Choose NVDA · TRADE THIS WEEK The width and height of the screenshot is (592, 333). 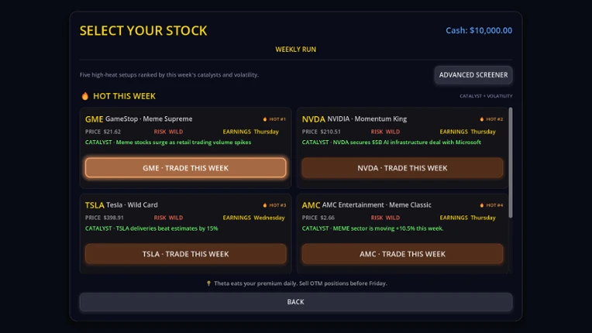pos(402,168)
